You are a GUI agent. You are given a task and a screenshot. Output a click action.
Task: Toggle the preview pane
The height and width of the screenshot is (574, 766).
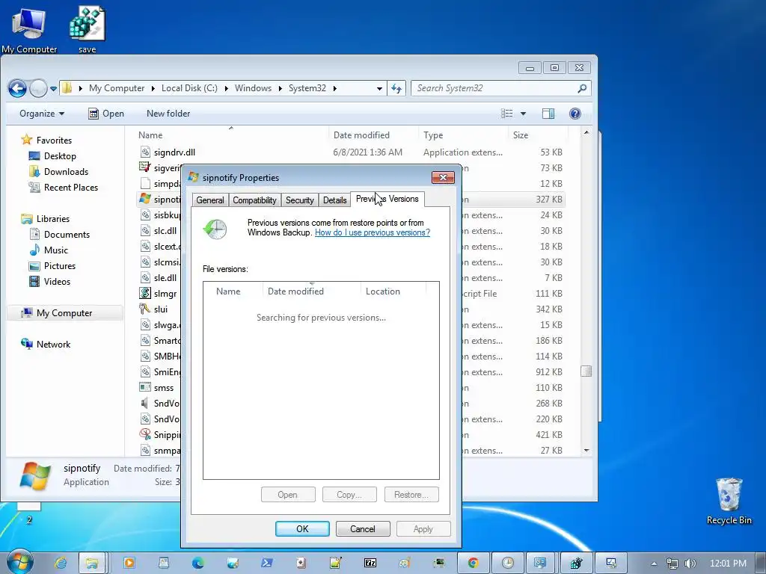(x=548, y=114)
